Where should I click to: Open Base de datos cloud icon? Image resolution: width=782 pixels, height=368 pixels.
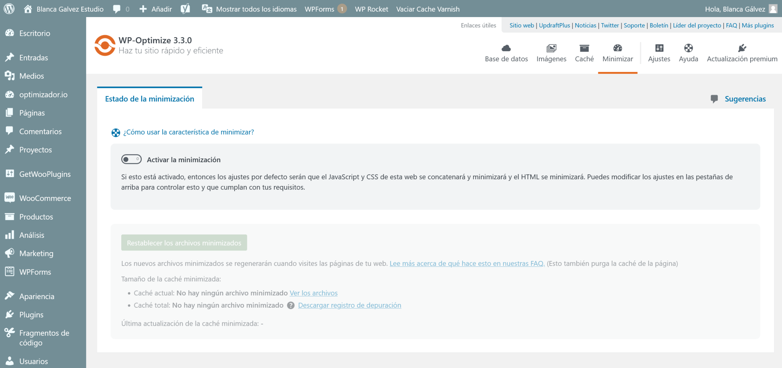pyautogui.click(x=506, y=48)
